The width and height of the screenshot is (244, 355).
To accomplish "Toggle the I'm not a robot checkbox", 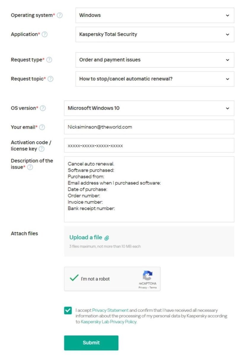I will click(74, 278).
